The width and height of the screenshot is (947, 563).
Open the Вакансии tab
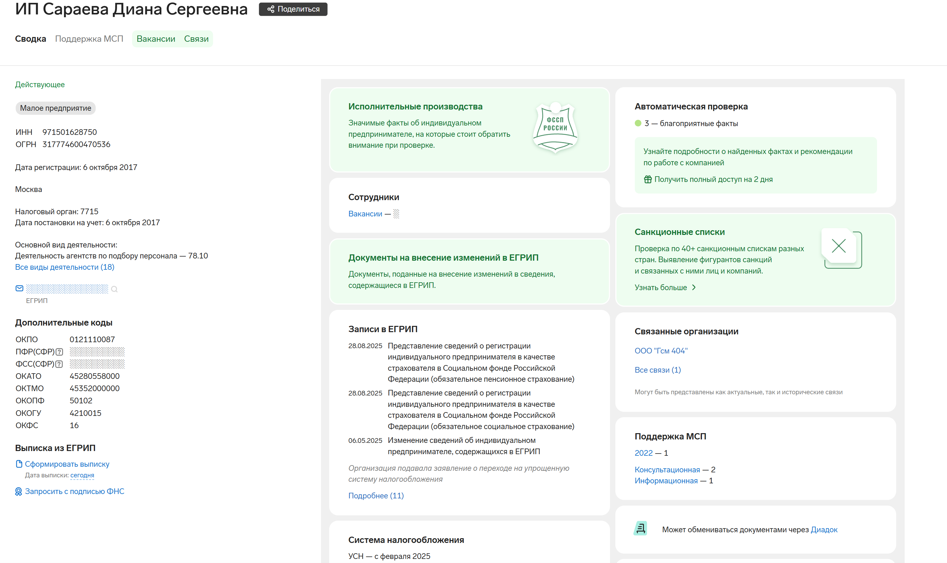156,39
